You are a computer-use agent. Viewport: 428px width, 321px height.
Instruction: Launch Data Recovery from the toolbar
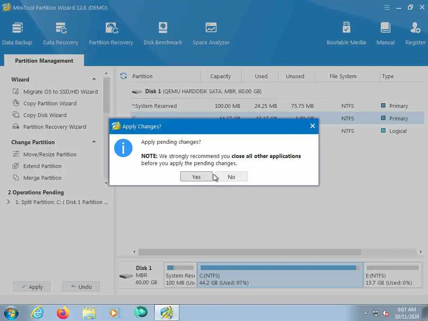coord(61,33)
